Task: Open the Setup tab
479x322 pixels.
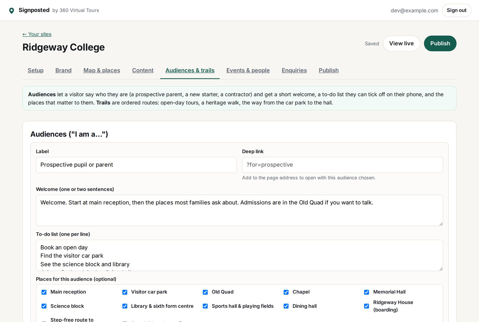Action: [36, 70]
